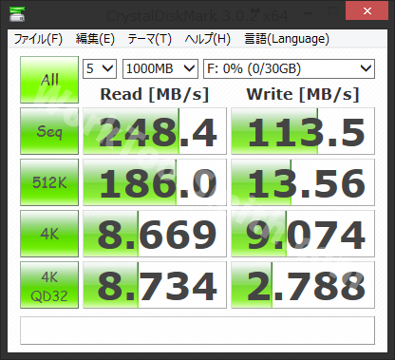This screenshot has height=360, width=395.
Task: Select 512K read result 186.0
Action: (x=155, y=182)
